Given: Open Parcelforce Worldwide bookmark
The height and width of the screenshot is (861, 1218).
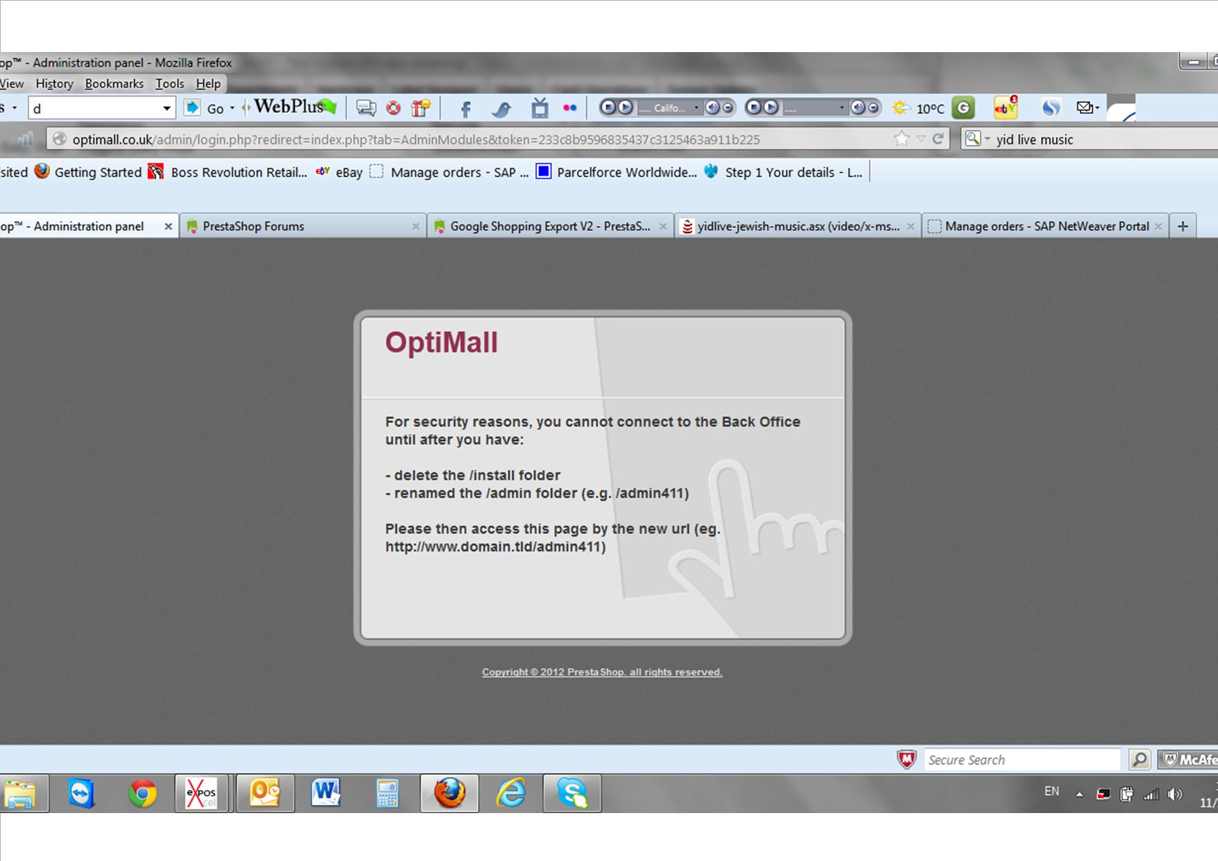Looking at the screenshot, I should pos(616,172).
